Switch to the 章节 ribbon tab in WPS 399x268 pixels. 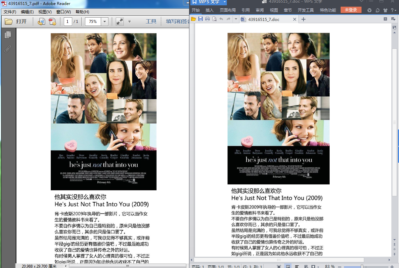288,10
